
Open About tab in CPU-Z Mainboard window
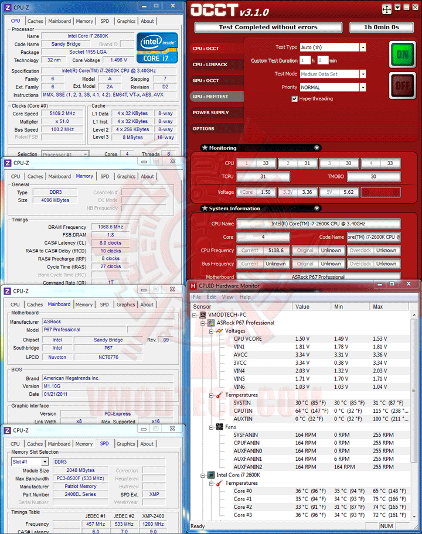[x=147, y=304]
